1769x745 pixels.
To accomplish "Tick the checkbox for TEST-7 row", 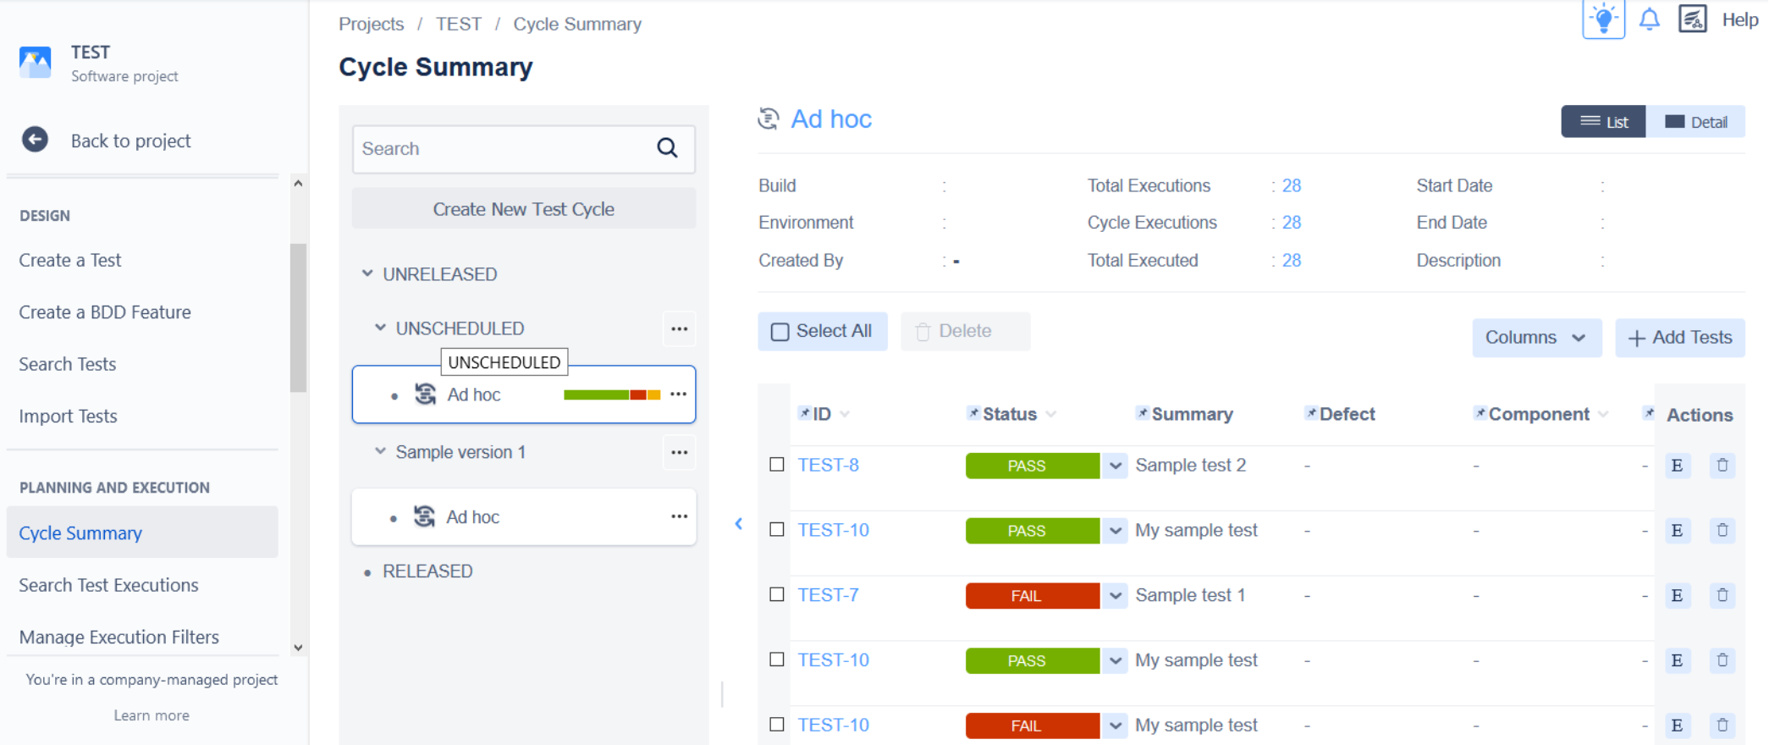I will (x=776, y=594).
